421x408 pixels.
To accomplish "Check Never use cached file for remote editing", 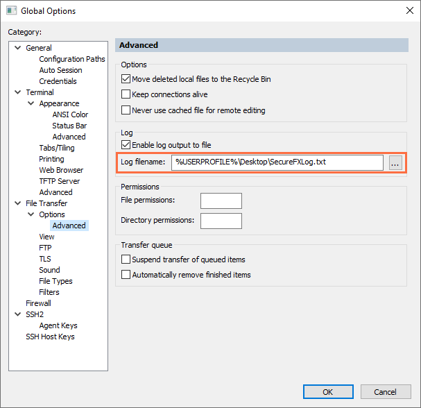I will [x=126, y=110].
